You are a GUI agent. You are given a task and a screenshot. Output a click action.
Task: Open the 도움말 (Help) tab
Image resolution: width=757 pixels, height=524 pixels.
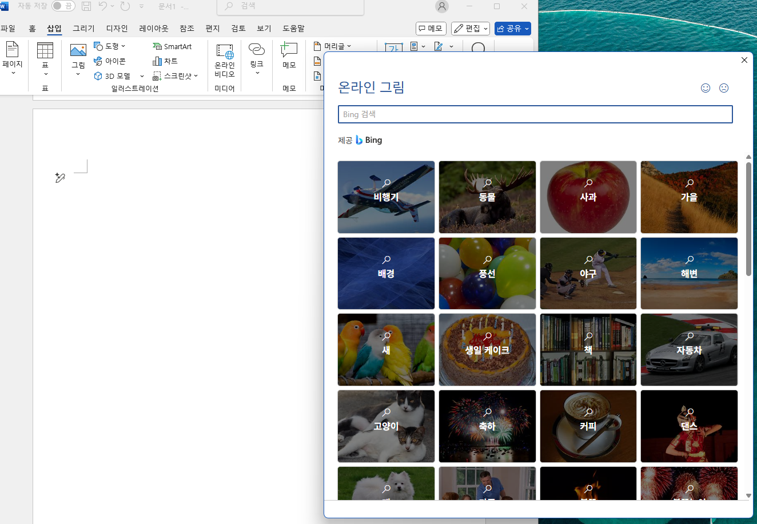[x=293, y=28]
